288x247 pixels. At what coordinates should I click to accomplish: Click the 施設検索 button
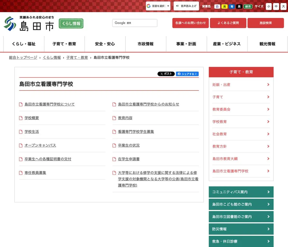pos(265,23)
